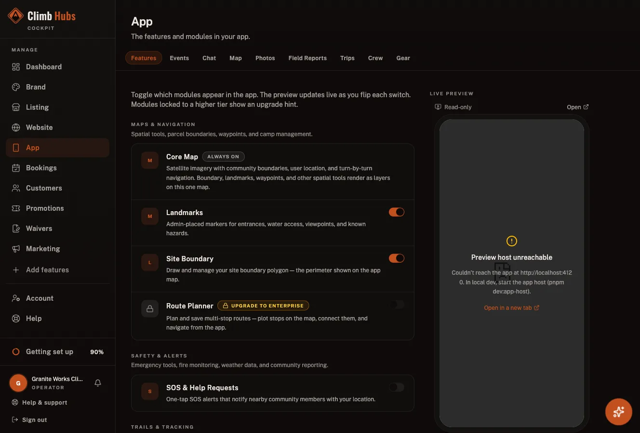This screenshot has height=433, width=640.
Task: Open Marketing in sidebar
Action: (x=58, y=249)
